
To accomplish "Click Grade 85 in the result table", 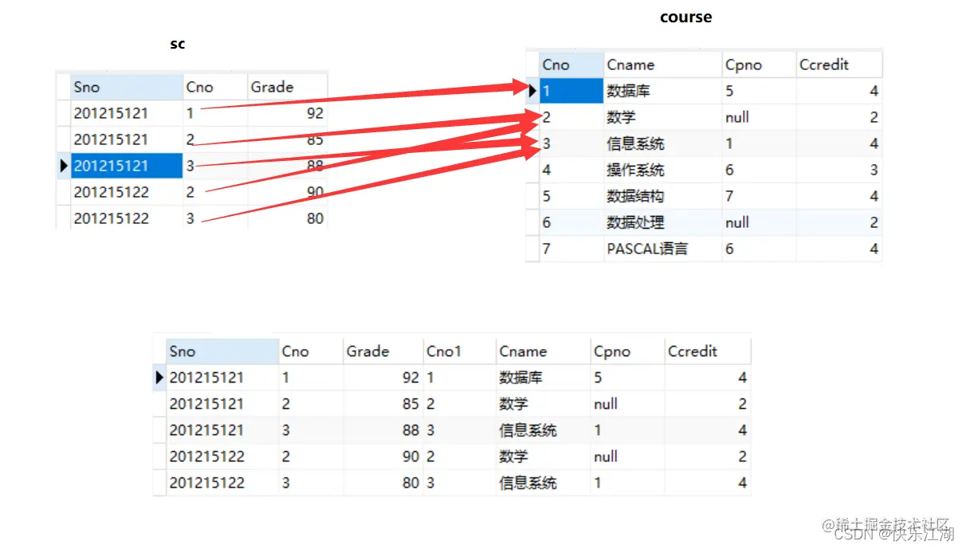I will [x=410, y=403].
